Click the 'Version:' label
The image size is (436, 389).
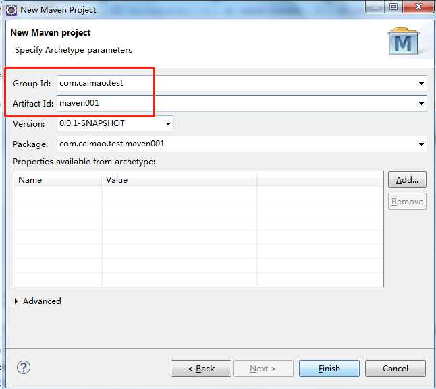tap(28, 124)
